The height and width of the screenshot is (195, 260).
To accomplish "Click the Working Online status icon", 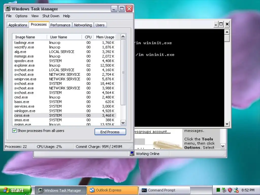I will (132, 154).
